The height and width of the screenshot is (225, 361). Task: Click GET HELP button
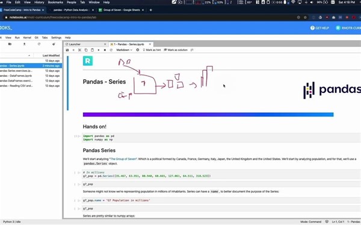tap(319, 28)
